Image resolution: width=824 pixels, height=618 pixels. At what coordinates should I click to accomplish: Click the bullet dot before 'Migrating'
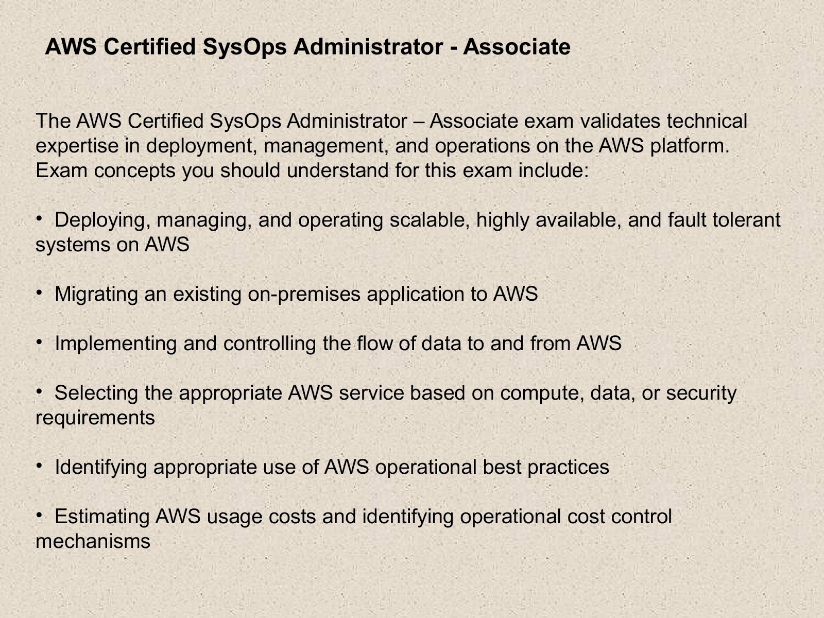click(39, 293)
